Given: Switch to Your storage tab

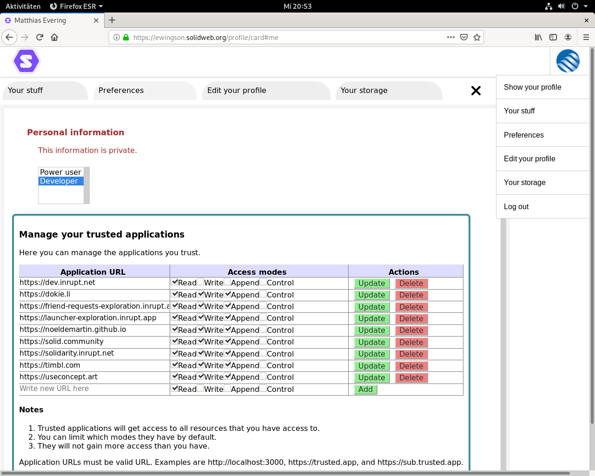Looking at the screenshot, I should click(364, 91).
